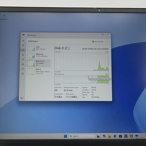Open the Users page icon
Screen dimensions: 146x146
[23, 64]
